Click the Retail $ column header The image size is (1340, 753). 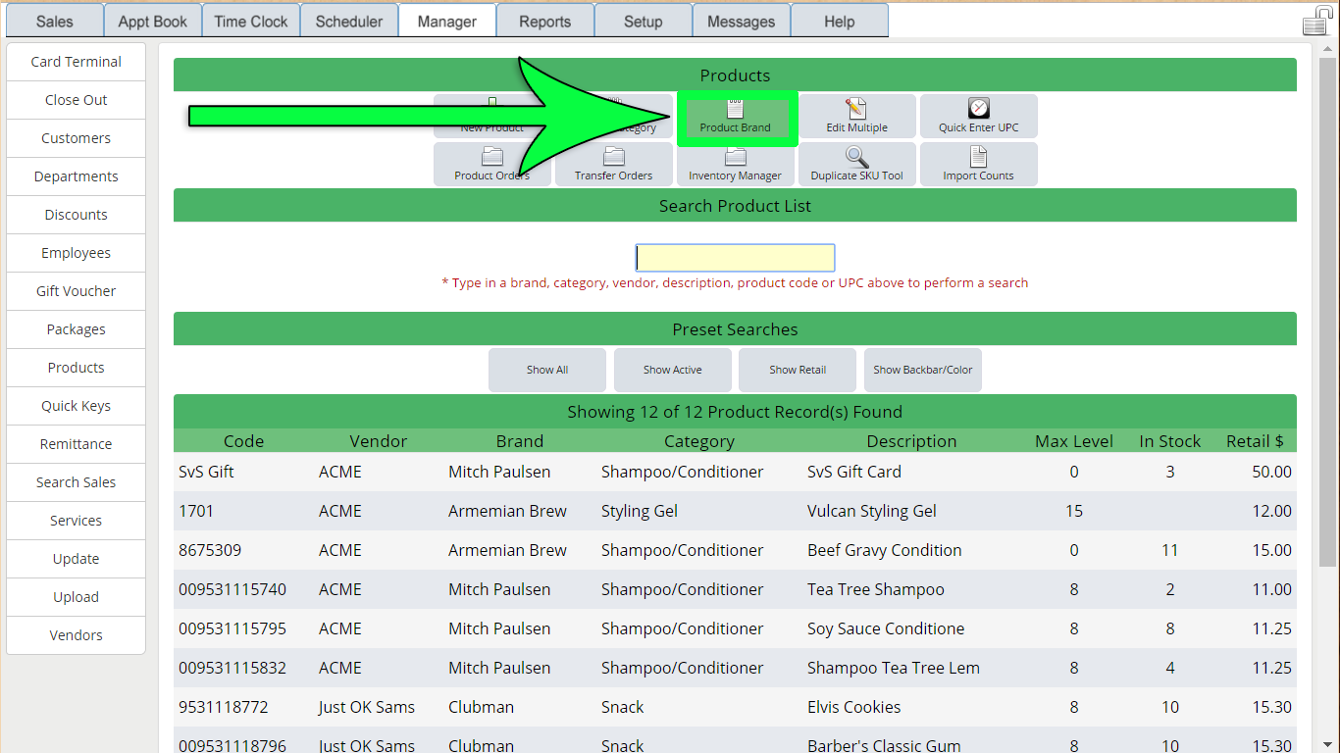point(1255,441)
